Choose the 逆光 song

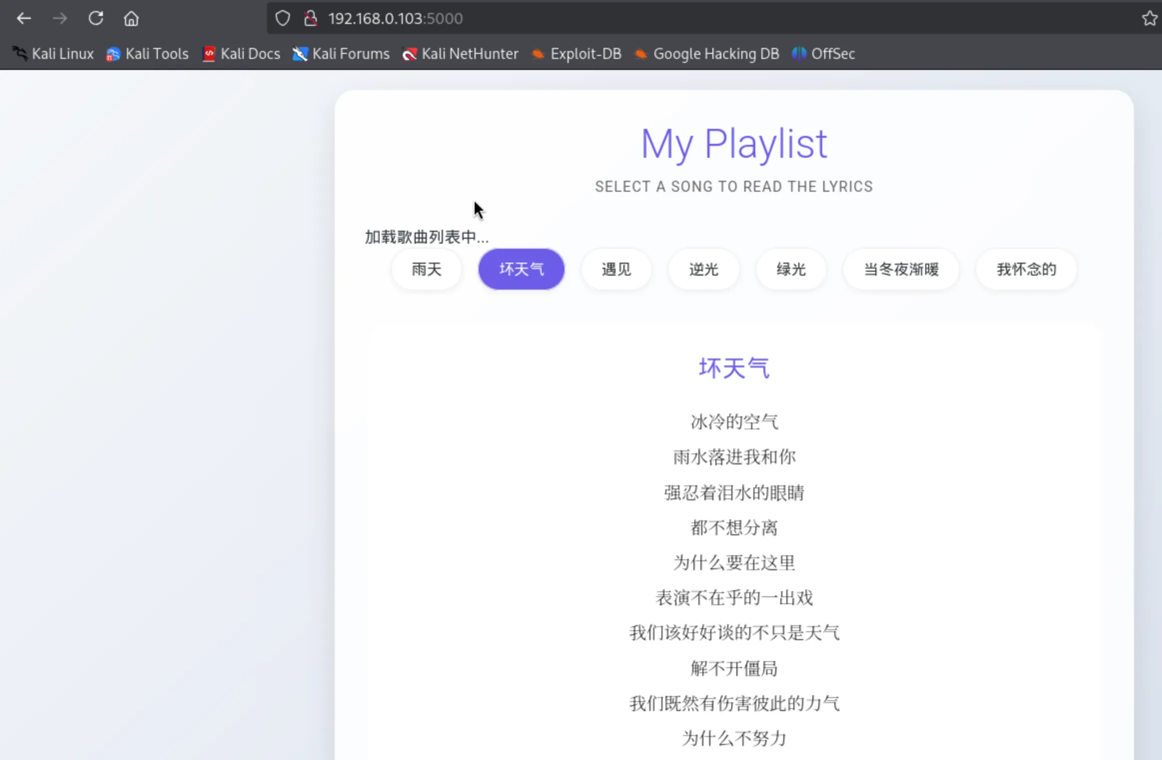pos(703,269)
